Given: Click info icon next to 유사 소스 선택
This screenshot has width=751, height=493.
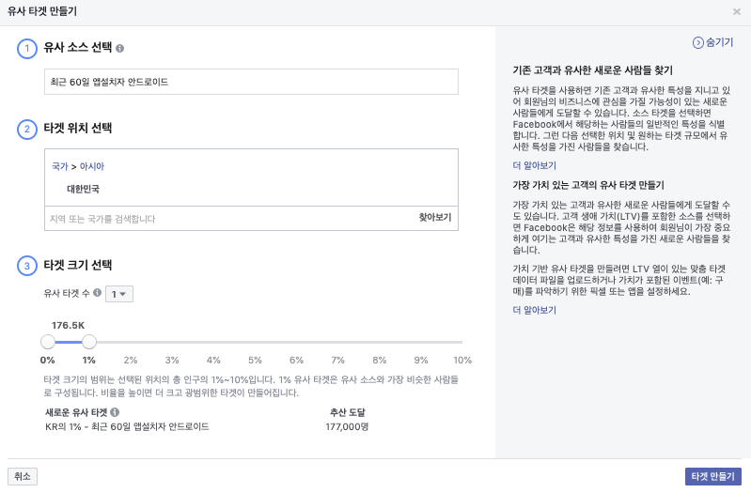Looking at the screenshot, I should tap(119, 48).
